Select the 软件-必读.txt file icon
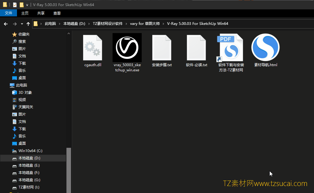The image size is (314, 193). (x=197, y=48)
